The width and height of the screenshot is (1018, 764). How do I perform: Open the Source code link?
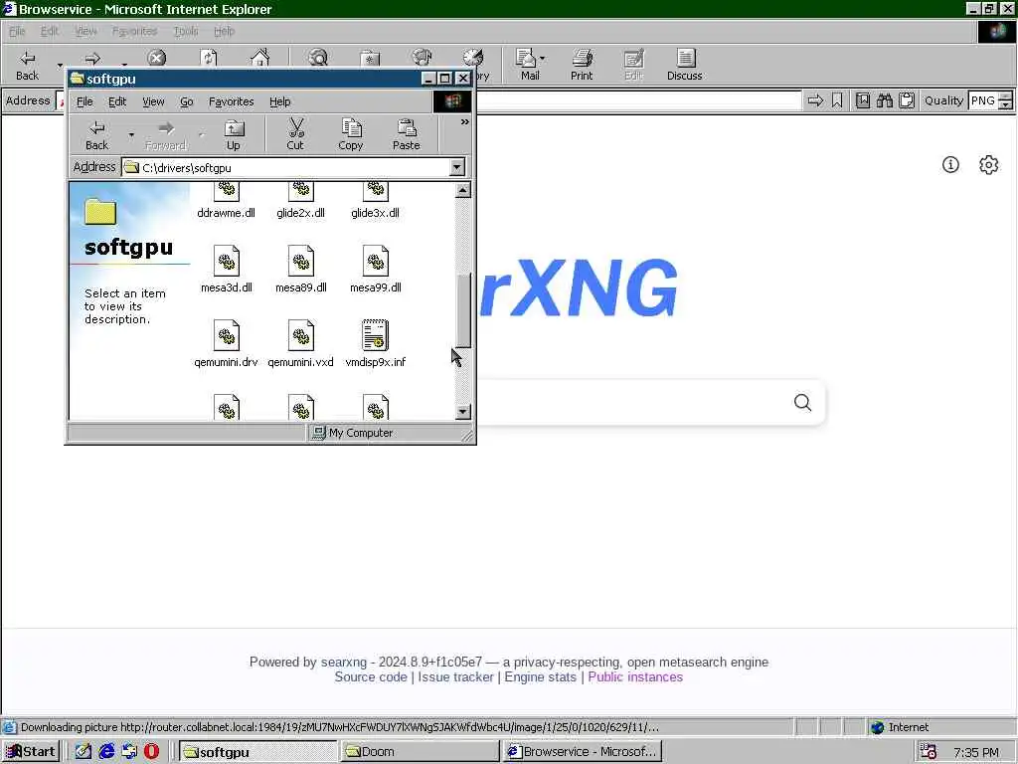[x=371, y=676]
